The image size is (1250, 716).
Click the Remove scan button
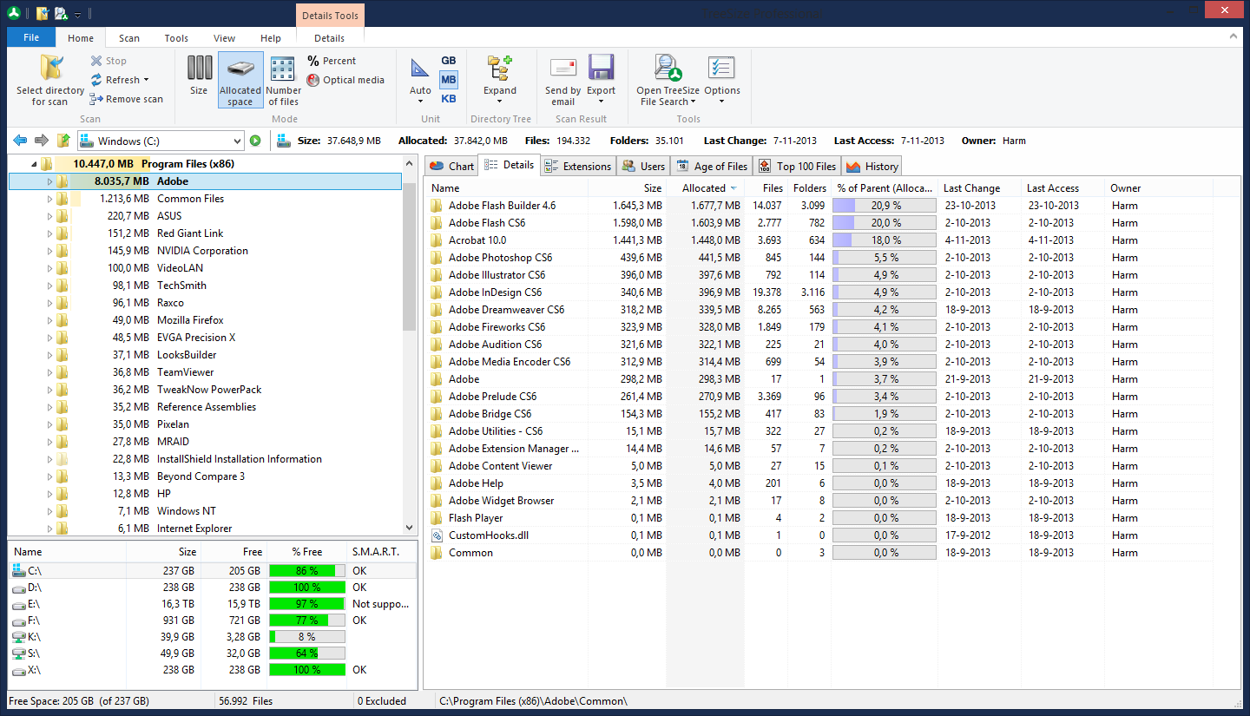click(126, 99)
